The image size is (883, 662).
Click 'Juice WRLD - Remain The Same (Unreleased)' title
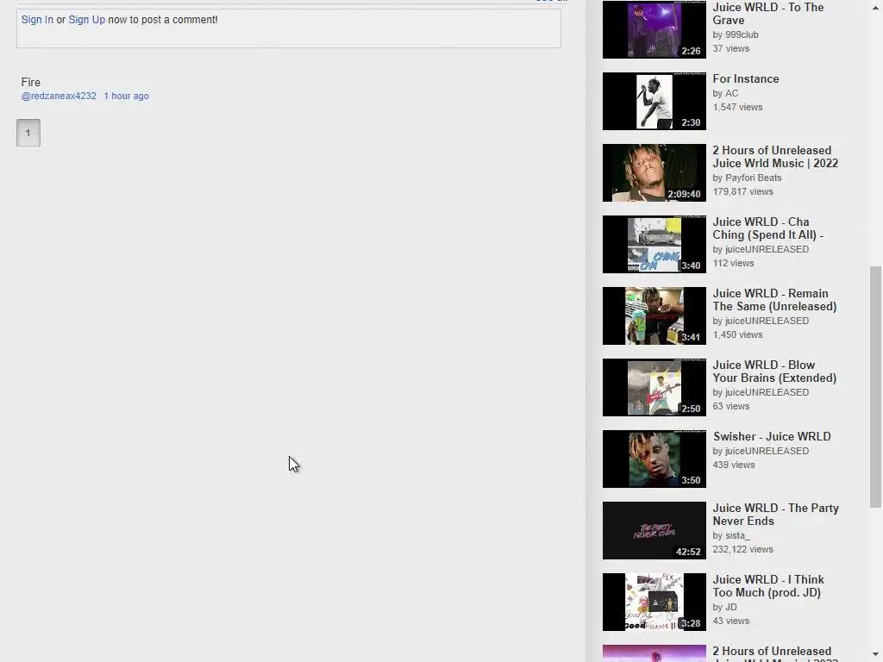(x=774, y=299)
